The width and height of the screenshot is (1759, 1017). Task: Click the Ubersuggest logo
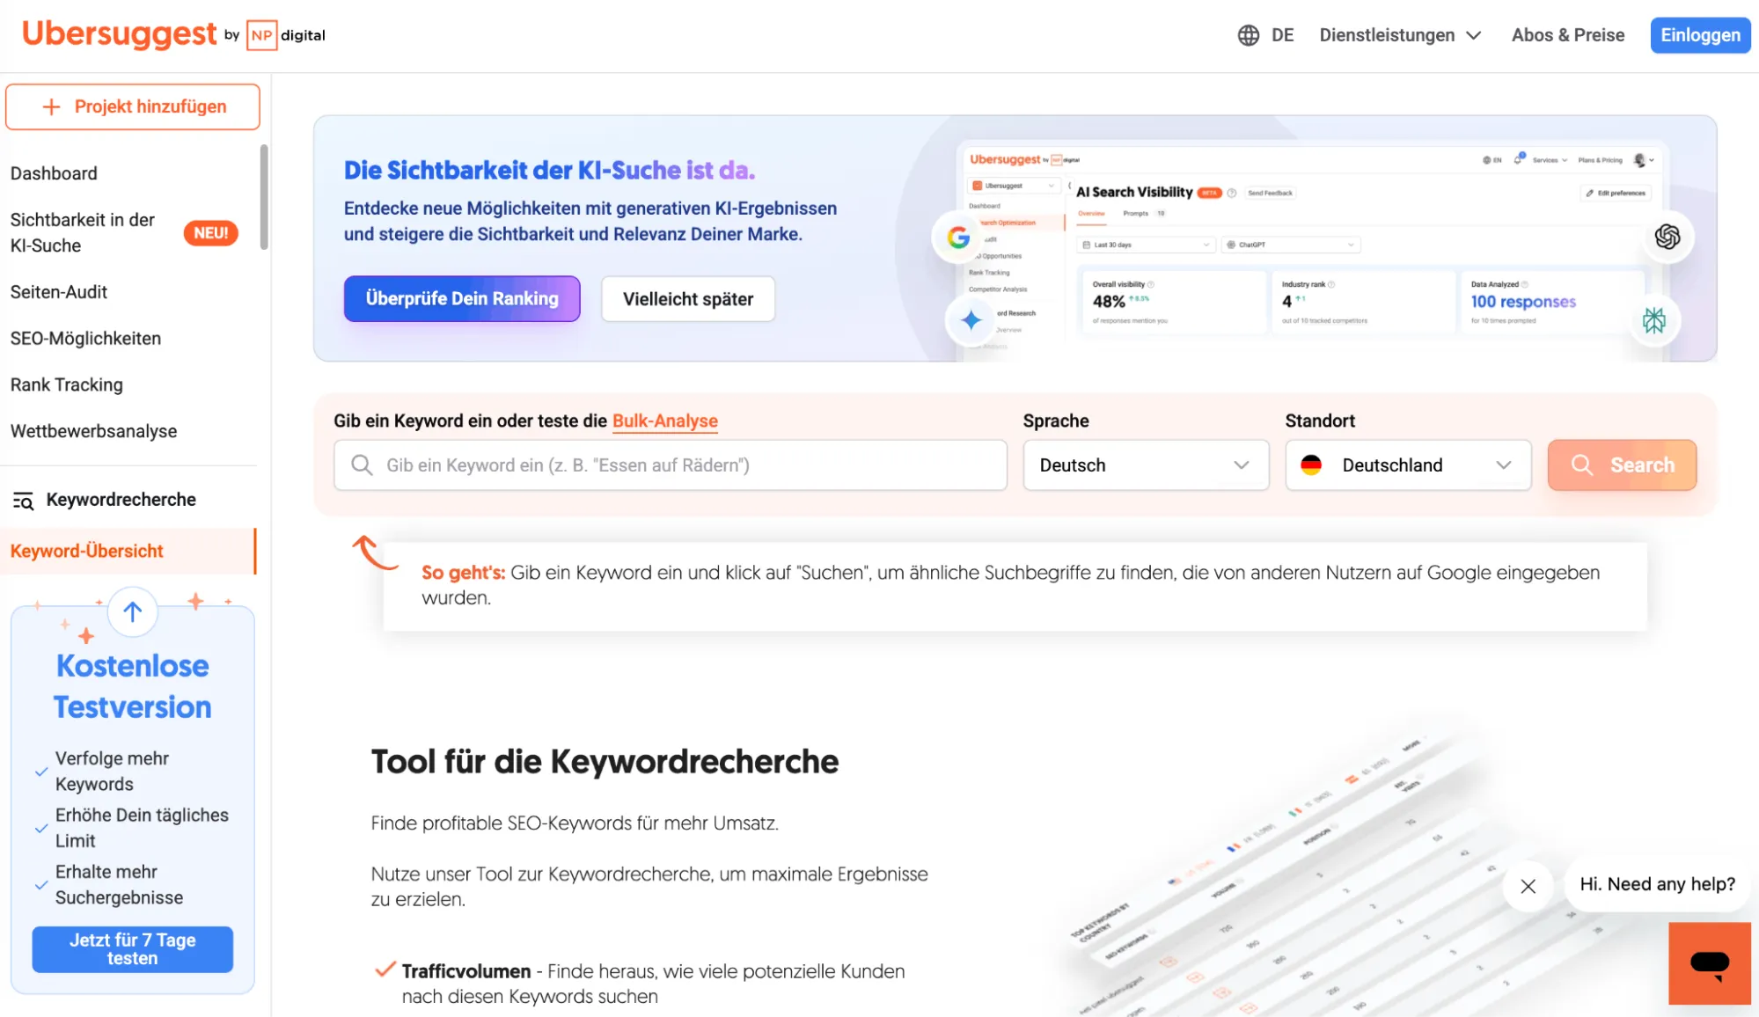(121, 34)
